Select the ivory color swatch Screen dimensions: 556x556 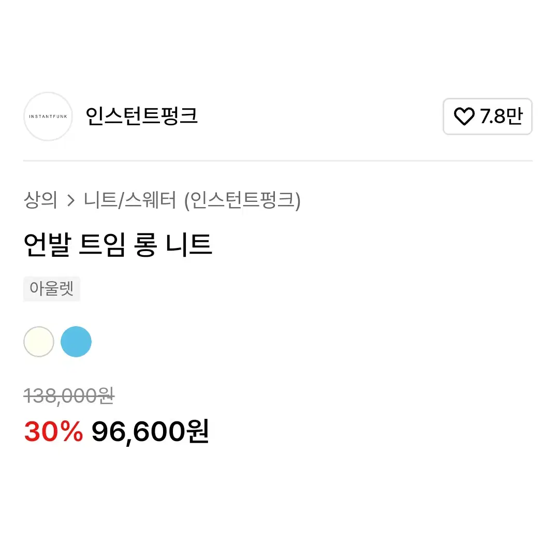(x=39, y=342)
